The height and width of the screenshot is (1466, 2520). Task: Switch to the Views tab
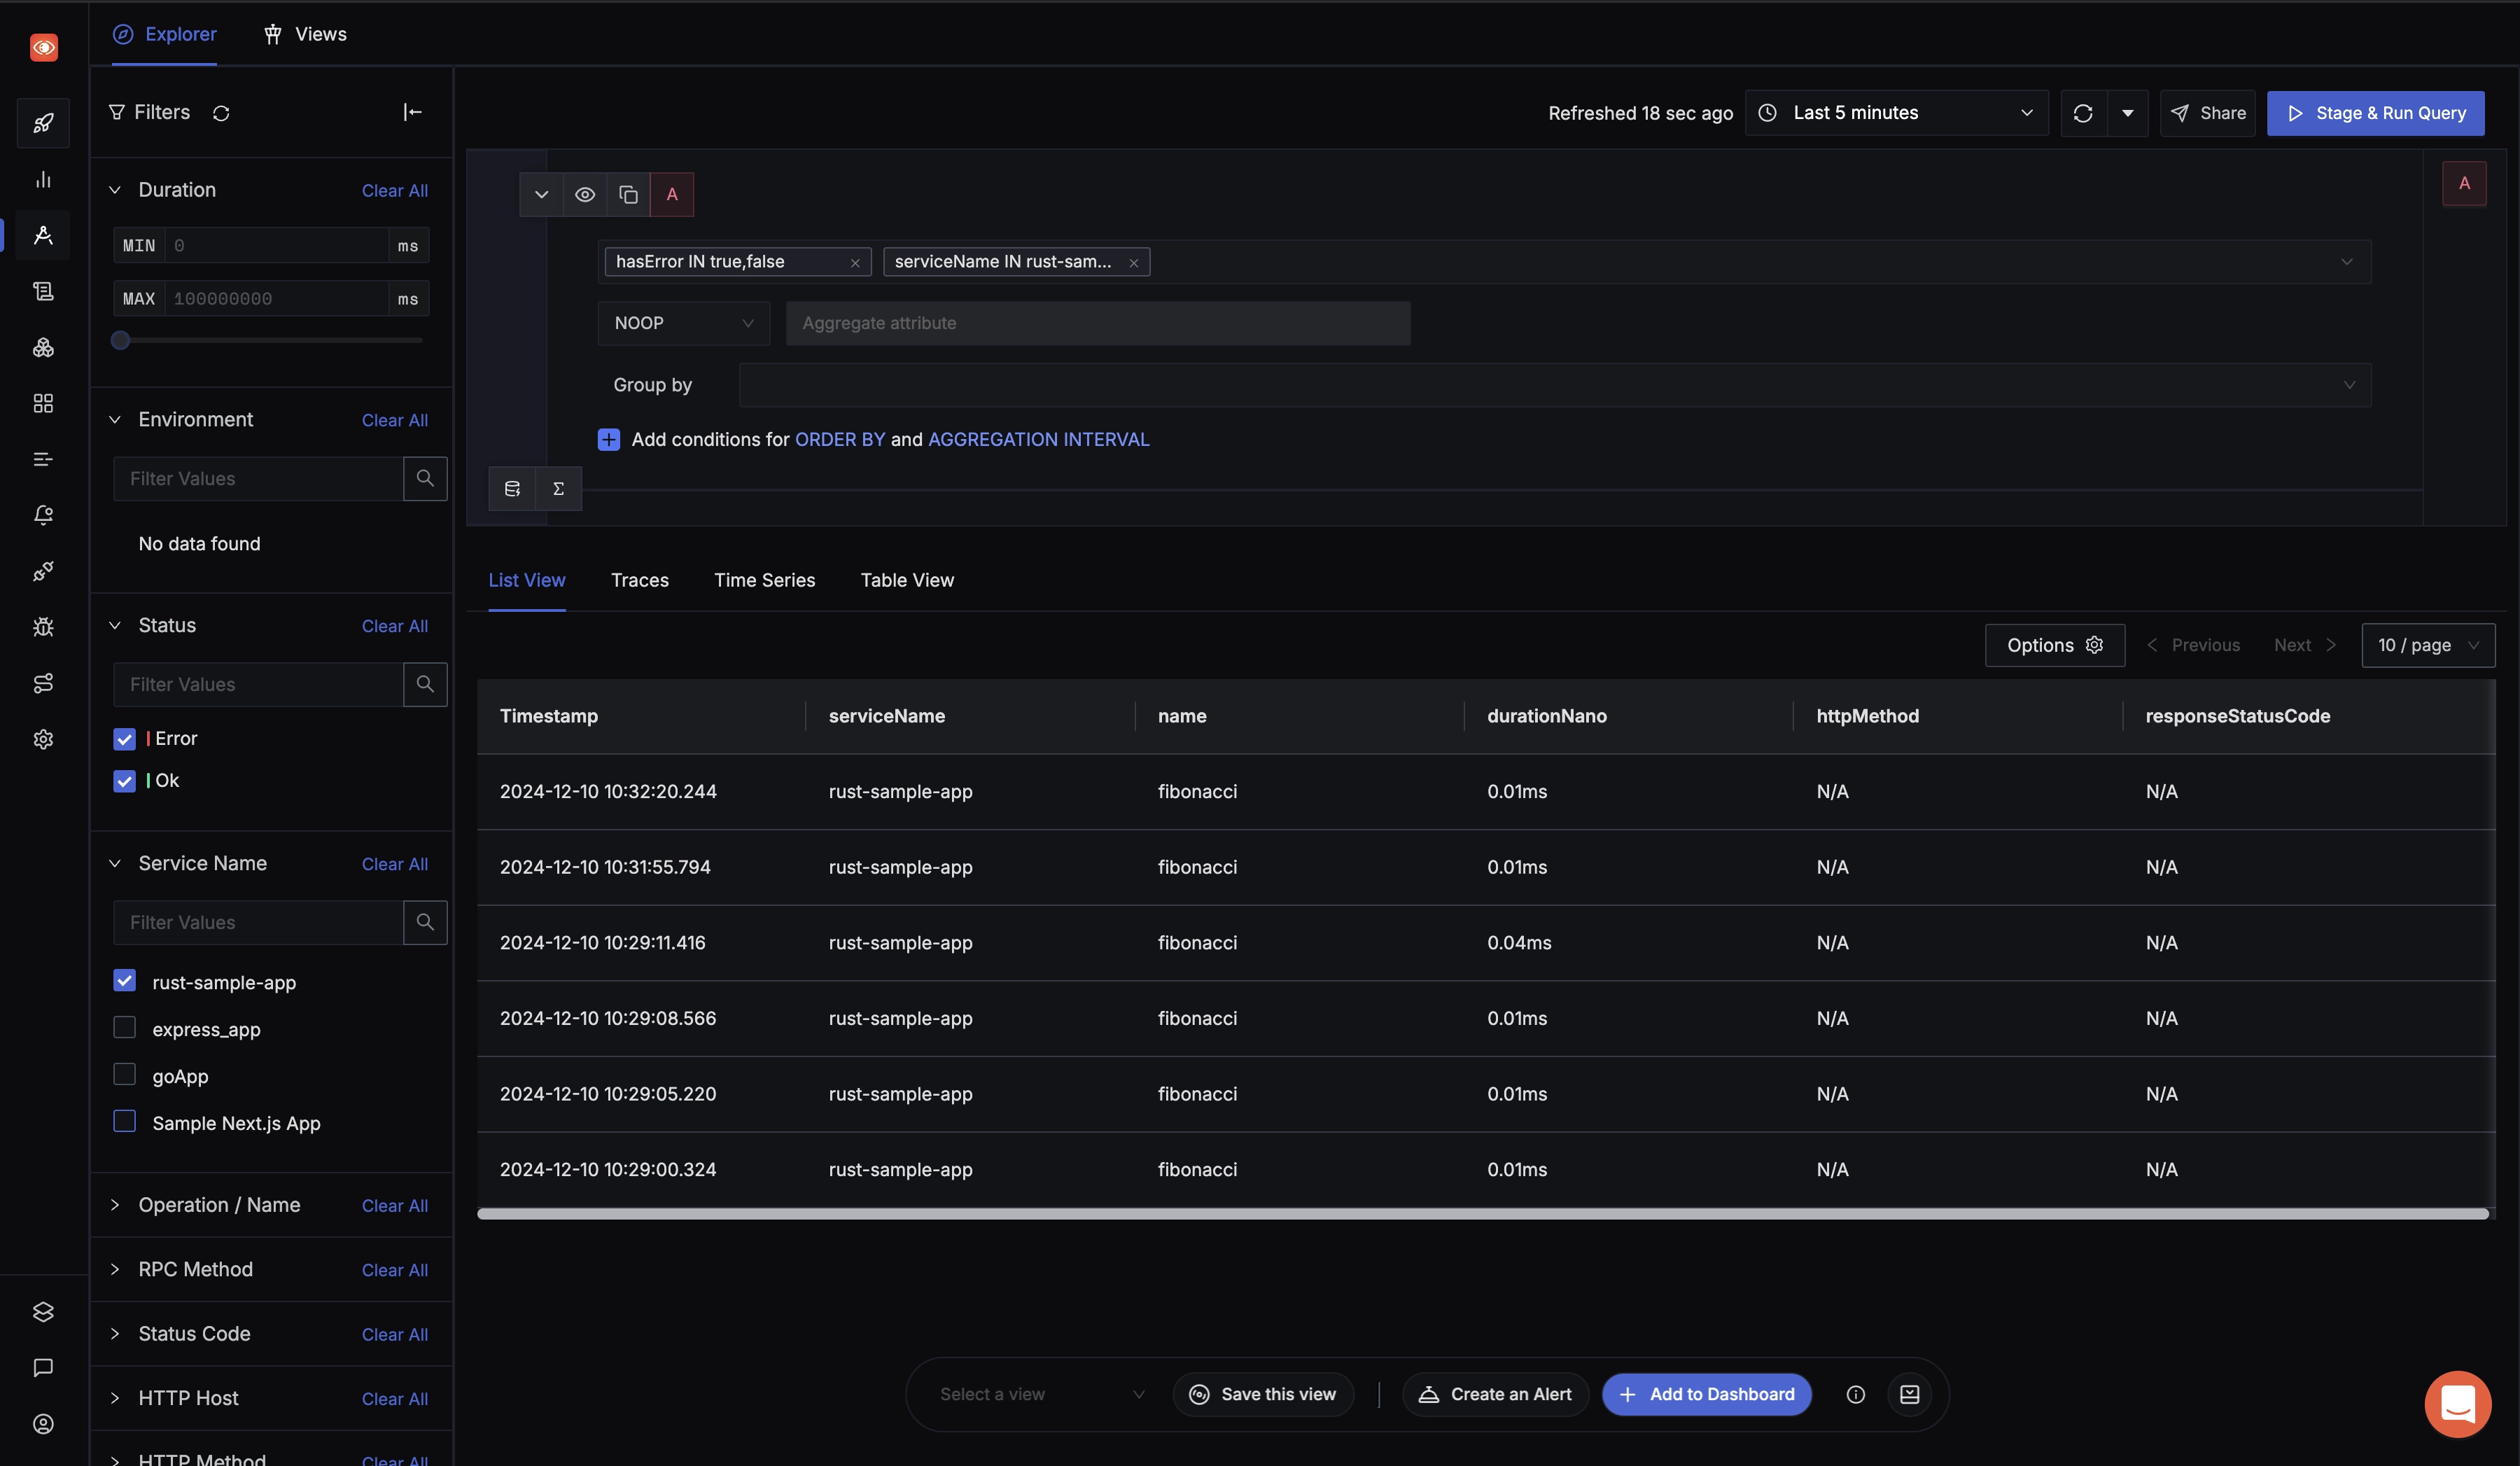click(305, 34)
